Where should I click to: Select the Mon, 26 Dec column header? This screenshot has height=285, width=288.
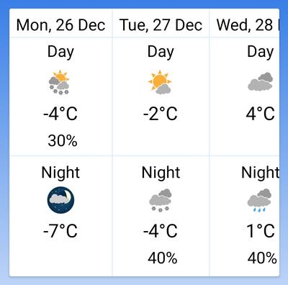point(60,25)
